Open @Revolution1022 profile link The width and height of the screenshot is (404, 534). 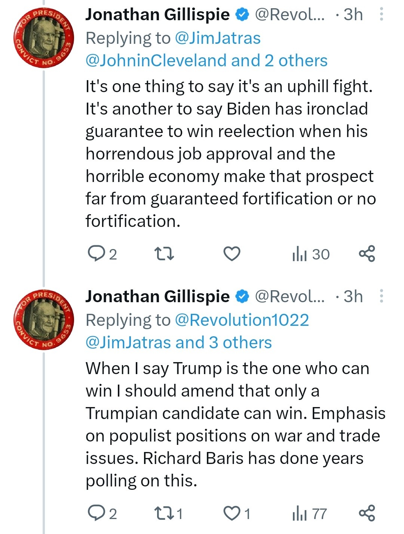(242, 320)
